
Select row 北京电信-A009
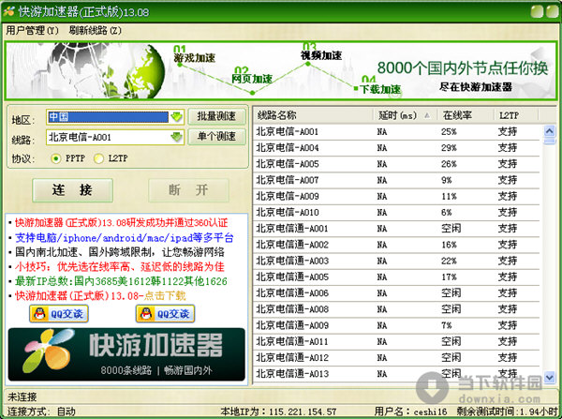pos(396,196)
